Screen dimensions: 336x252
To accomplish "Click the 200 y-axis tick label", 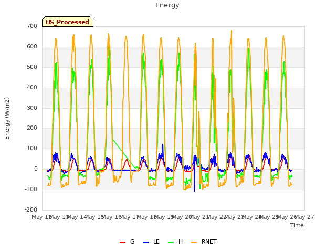I will [x=32, y=128].
